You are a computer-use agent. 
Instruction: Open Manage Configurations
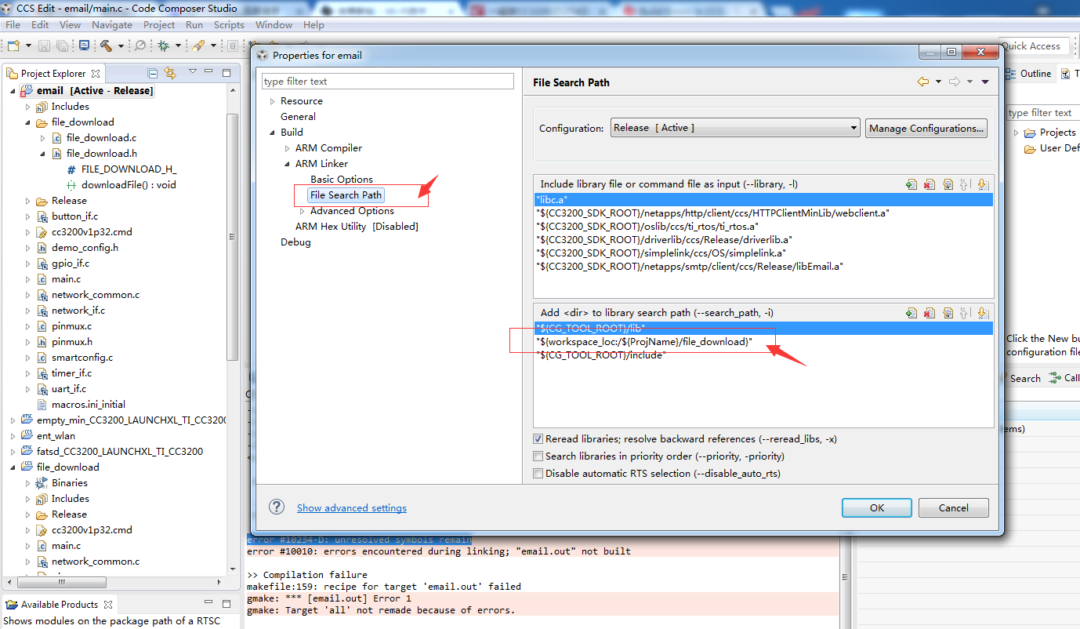[926, 128]
